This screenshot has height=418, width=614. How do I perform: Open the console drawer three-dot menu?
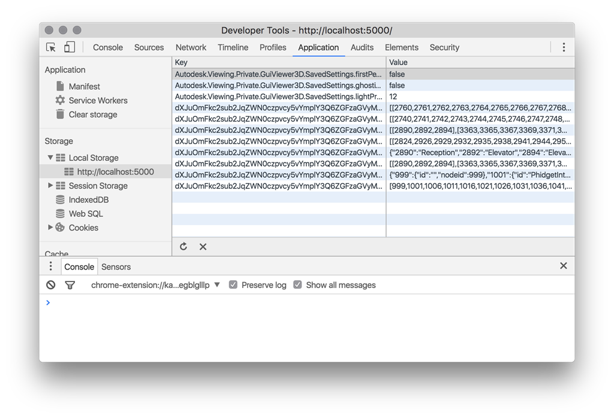[51, 266]
